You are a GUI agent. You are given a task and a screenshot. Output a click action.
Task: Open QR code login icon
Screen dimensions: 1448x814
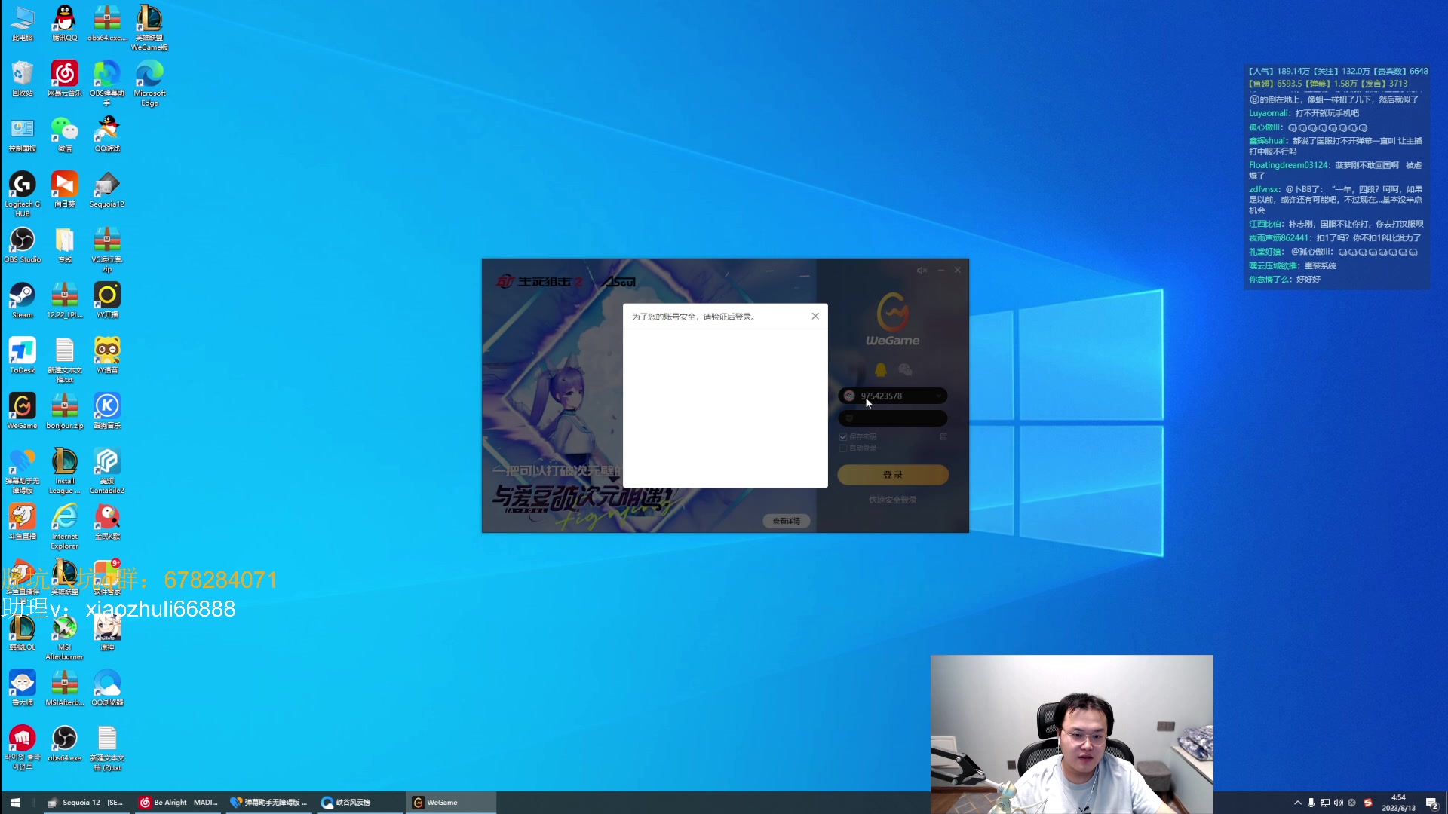pyautogui.click(x=943, y=436)
